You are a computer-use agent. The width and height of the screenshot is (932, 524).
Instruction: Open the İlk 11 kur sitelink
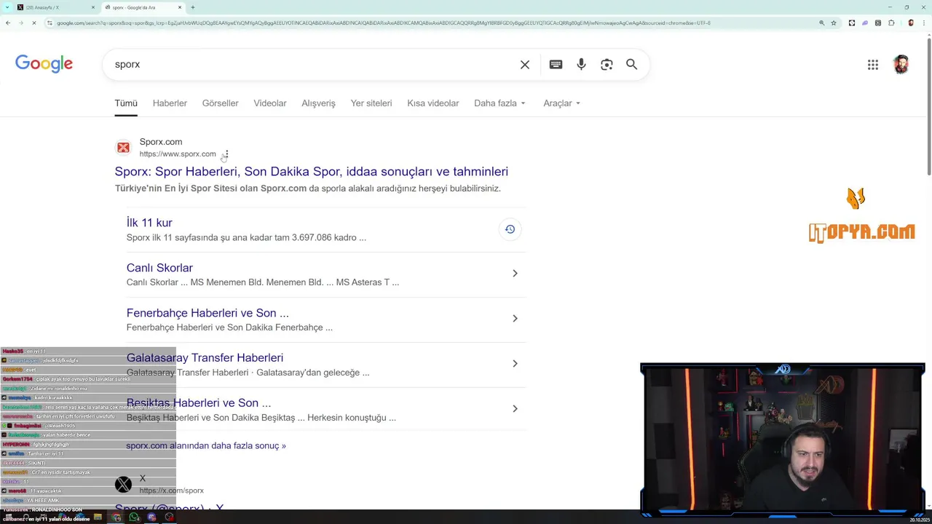coord(149,223)
